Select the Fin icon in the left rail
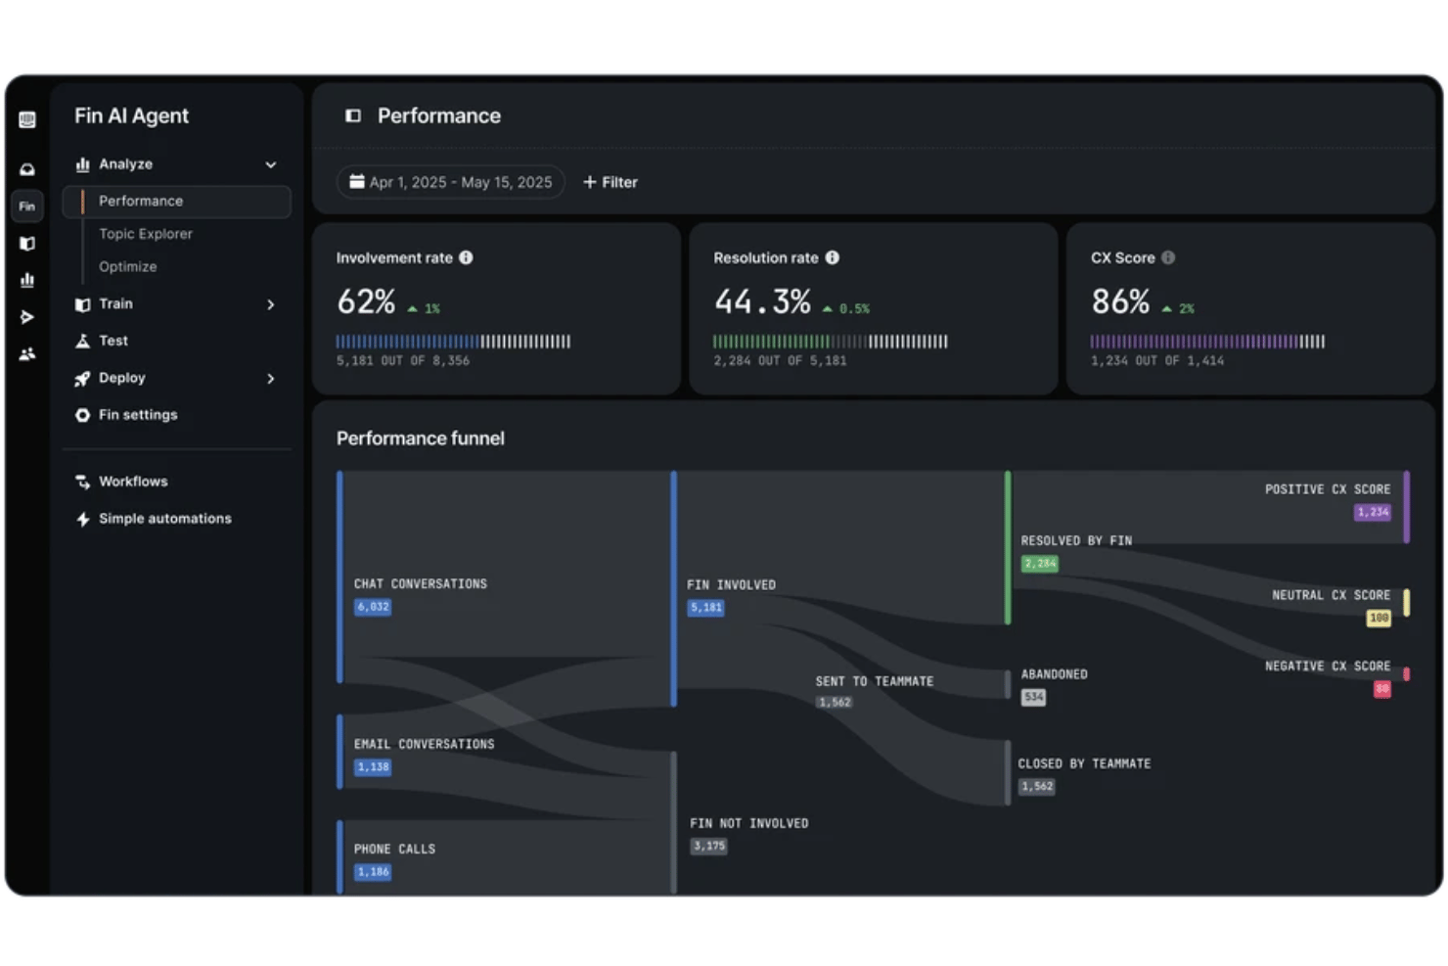The width and height of the screenshot is (1448, 966). click(27, 207)
